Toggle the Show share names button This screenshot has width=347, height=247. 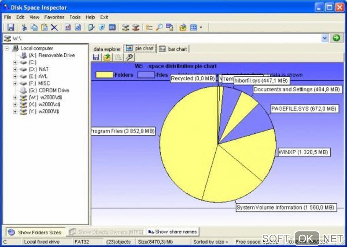tap(173, 232)
